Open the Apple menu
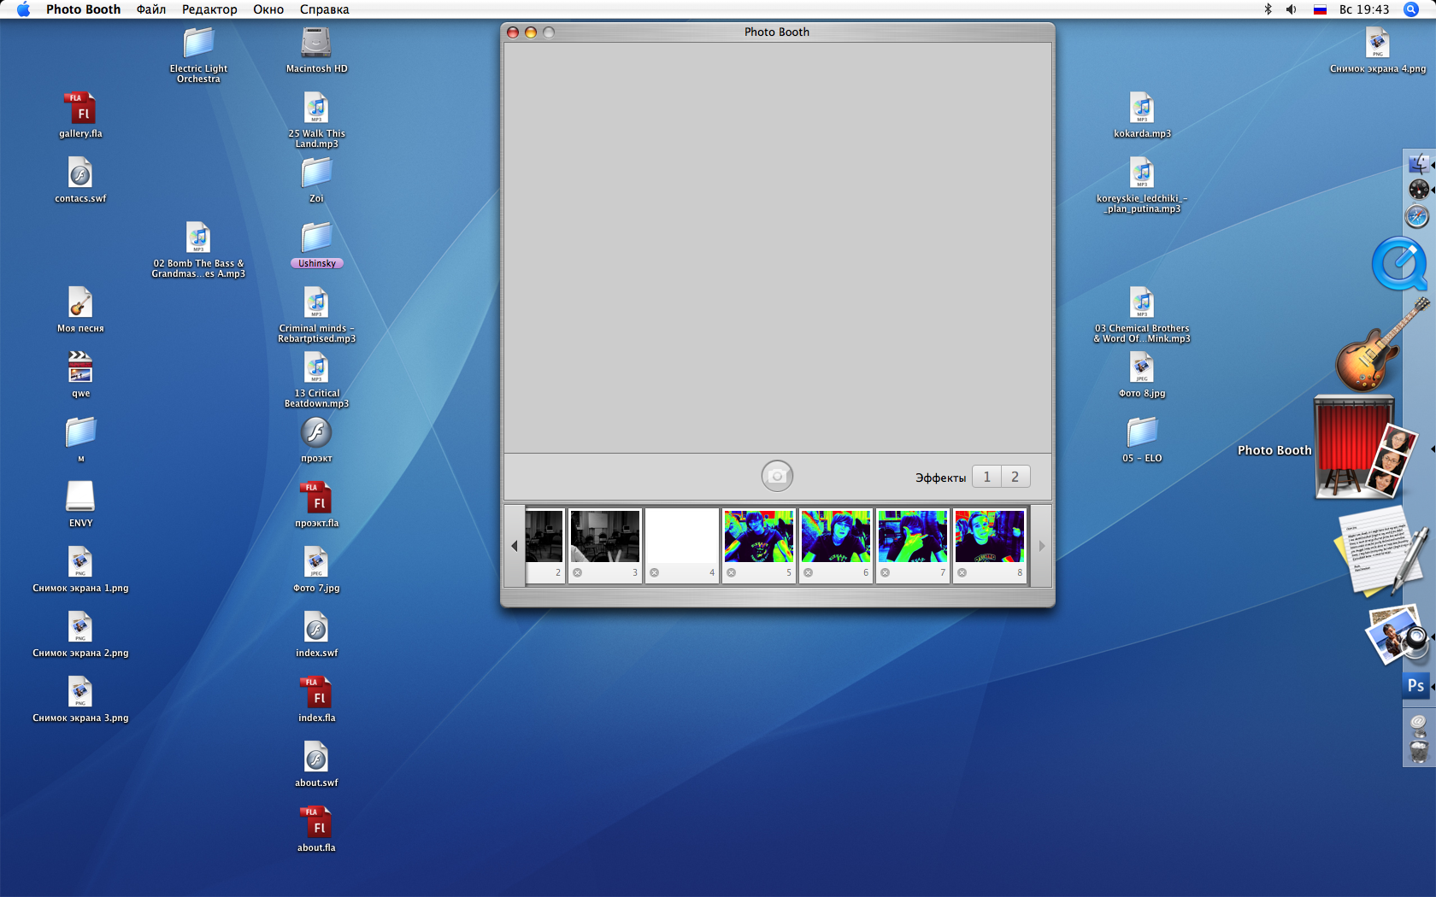Image resolution: width=1436 pixels, height=897 pixels. [x=23, y=9]
